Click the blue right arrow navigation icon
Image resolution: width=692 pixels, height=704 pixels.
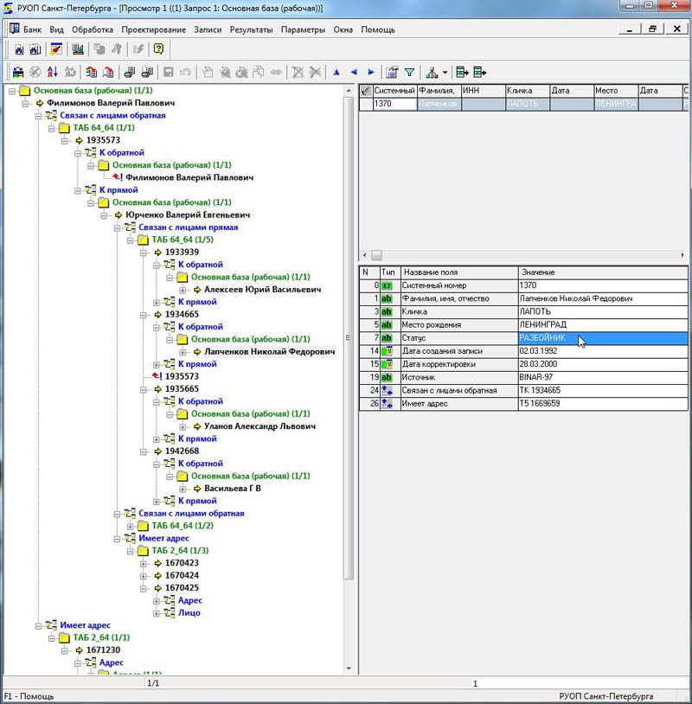click(371, 73)
